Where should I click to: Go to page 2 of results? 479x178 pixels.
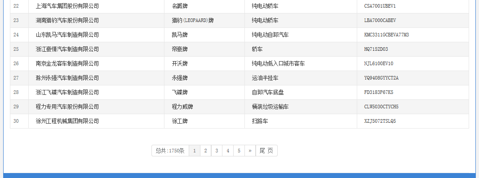pos(206,151)
